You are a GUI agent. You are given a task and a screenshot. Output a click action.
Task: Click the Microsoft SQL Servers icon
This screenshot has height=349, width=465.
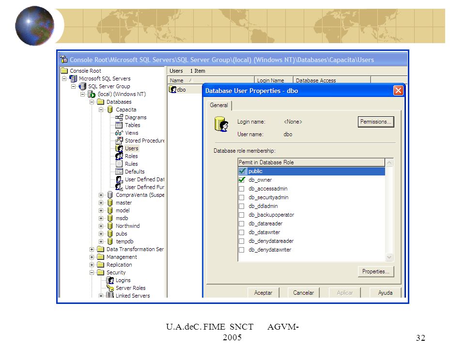[x=73, y=79]
